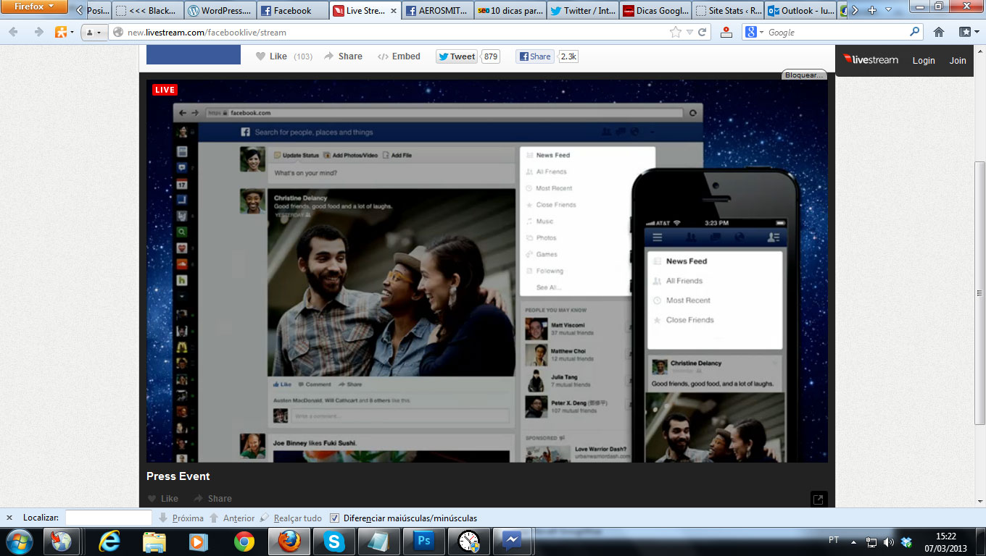Switch to the Facebook tab
The image size is (986, 556).
pyautogui.click(x=293, y=11)
